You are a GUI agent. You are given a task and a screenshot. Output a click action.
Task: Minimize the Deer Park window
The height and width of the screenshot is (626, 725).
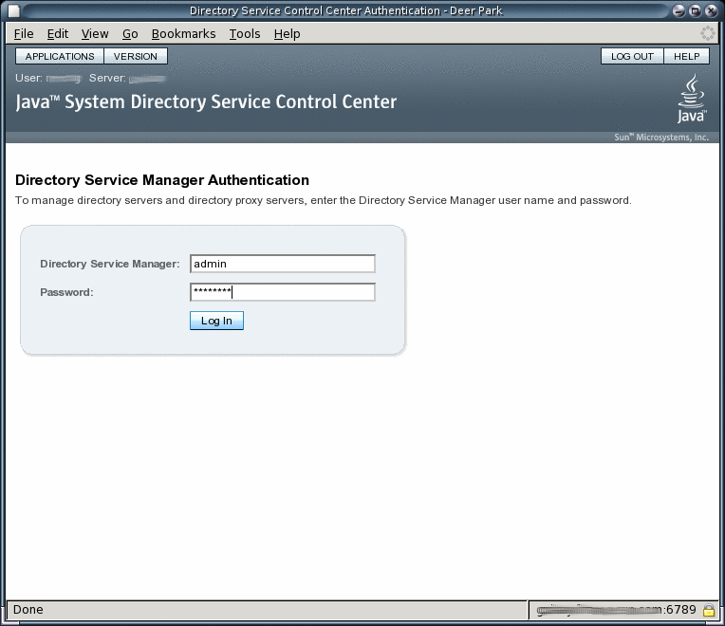[x=679, y=10]
